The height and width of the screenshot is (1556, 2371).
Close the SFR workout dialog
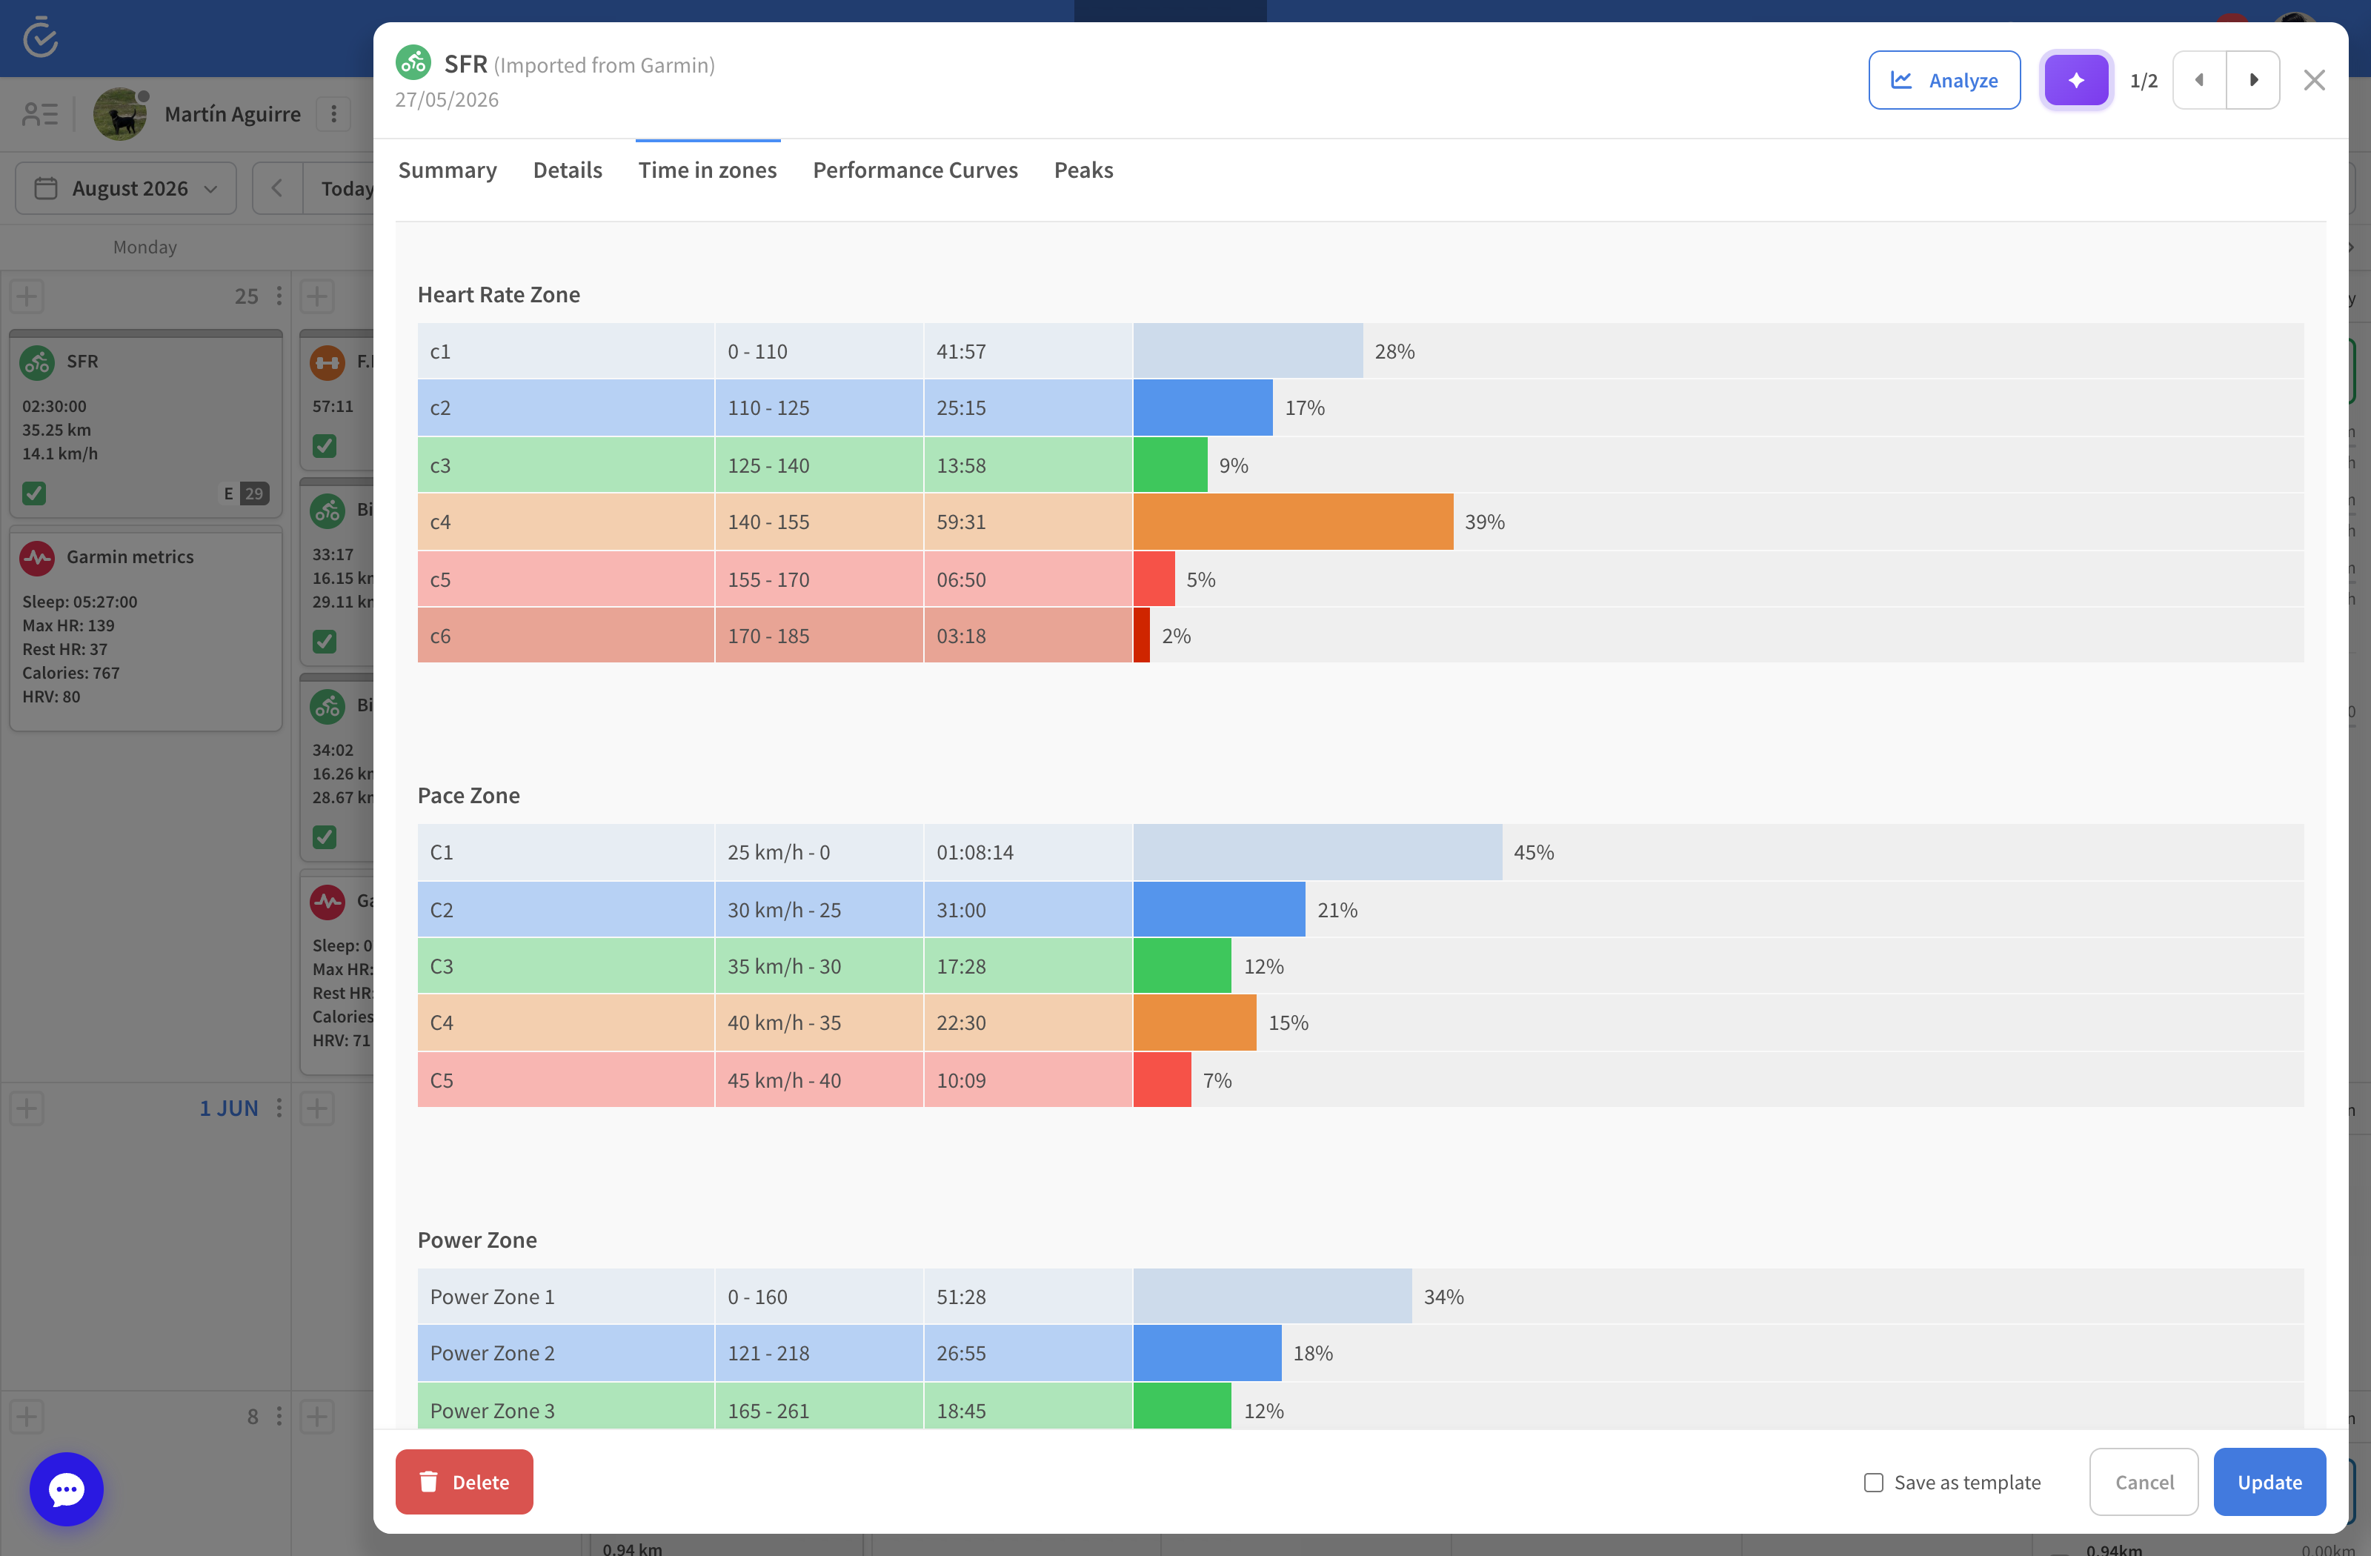[2314, 80]
